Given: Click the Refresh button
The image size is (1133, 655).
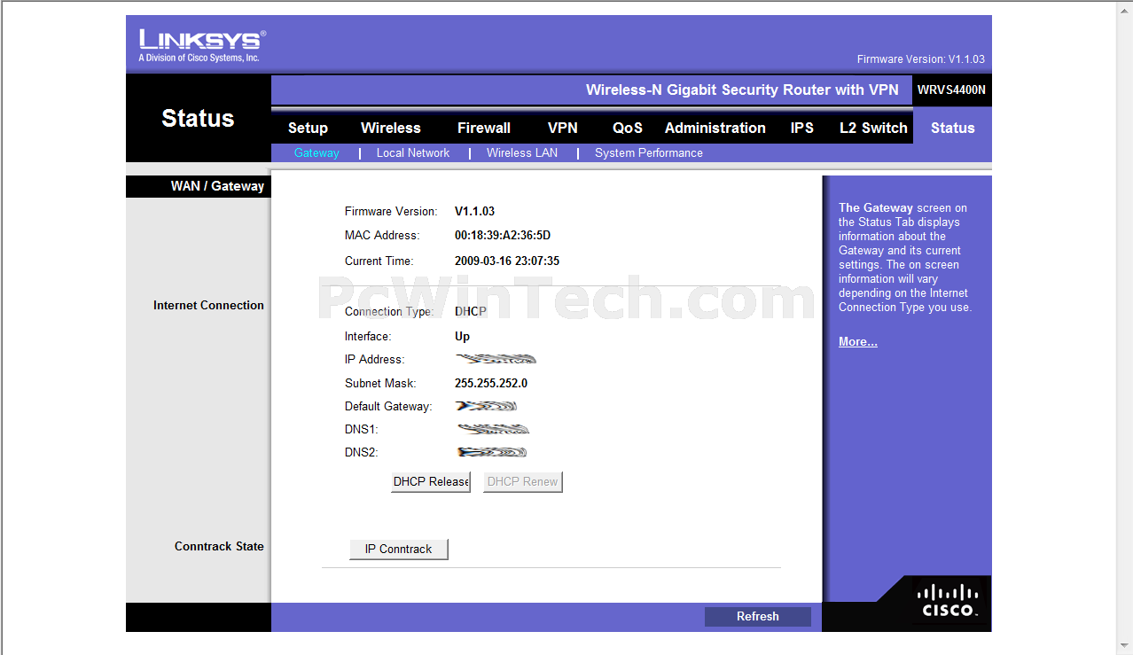Looking at the screenshot, I should pyautogui.click(x=758, y=616).
